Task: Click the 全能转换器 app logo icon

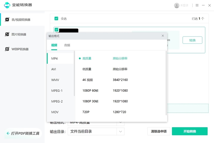Action: pyautogui.click(x=7, y=5)
